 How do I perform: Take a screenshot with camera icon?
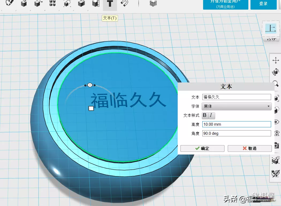click(x=276, y=146)
